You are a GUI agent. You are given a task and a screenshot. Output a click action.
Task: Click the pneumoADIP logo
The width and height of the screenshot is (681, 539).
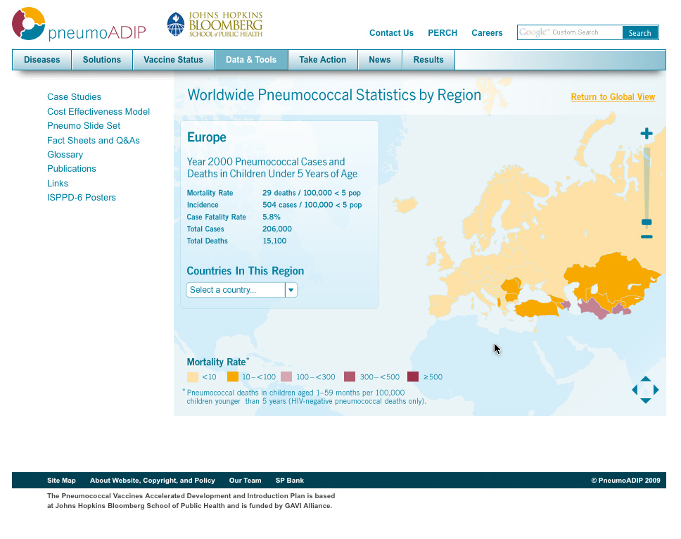click(x=79, y=25)
